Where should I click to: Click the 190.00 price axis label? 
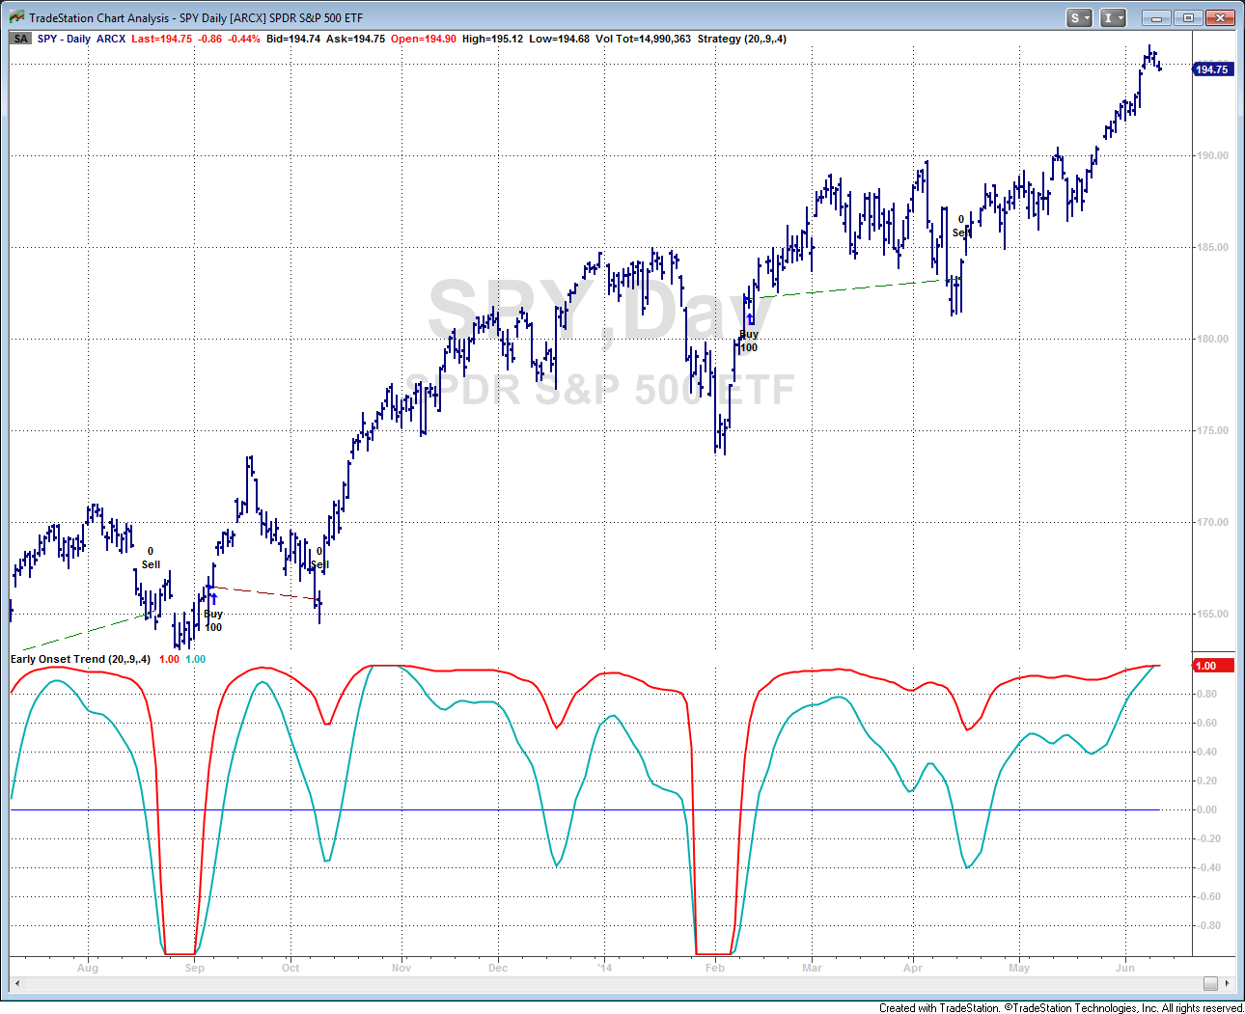(1212, 155)
